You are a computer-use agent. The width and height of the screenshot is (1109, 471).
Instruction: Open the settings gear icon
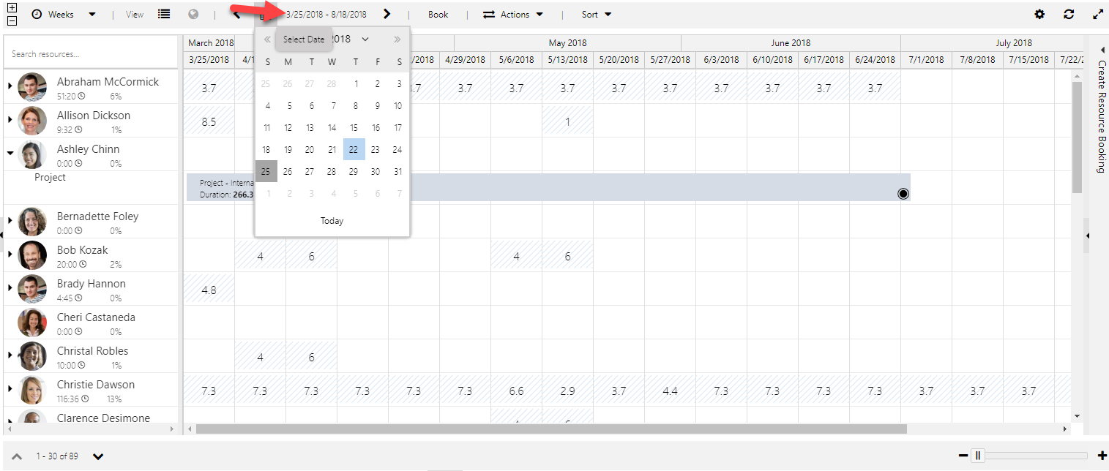point(1039,14)
